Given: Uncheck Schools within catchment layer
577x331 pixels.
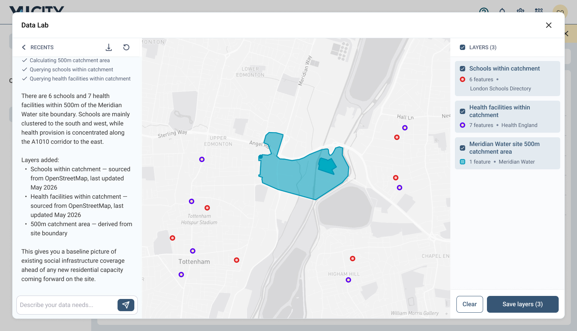Looking at the screenshot, I should click(463, 69).
